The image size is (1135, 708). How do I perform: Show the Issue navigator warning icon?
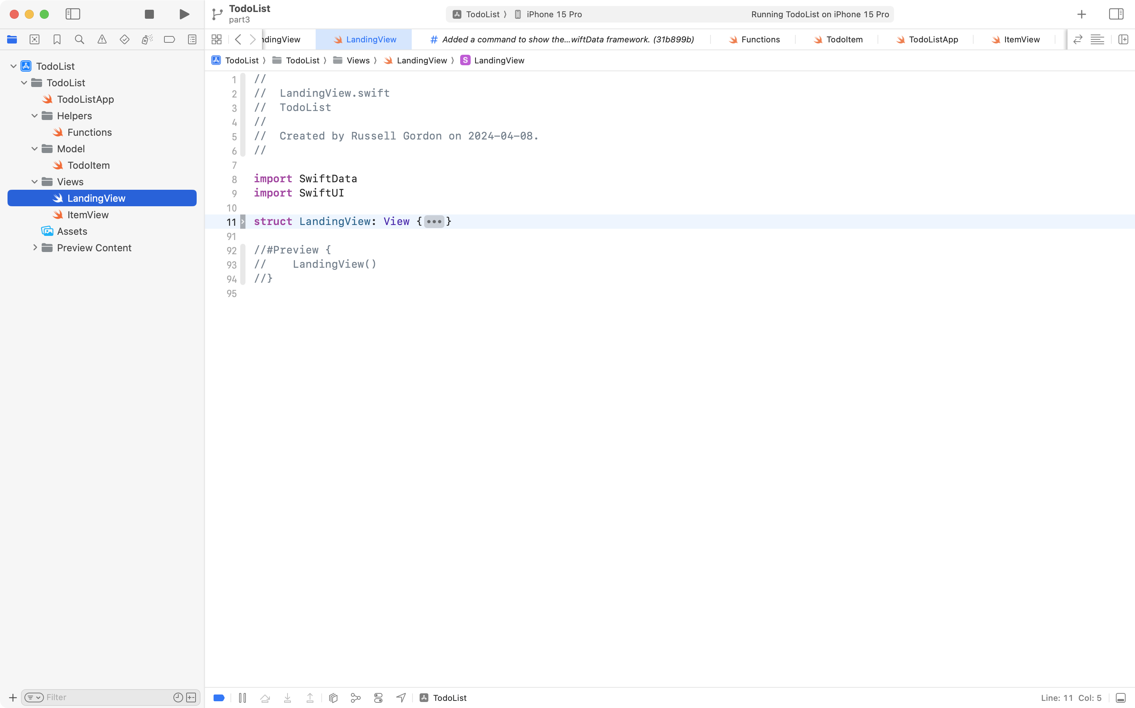102,39
